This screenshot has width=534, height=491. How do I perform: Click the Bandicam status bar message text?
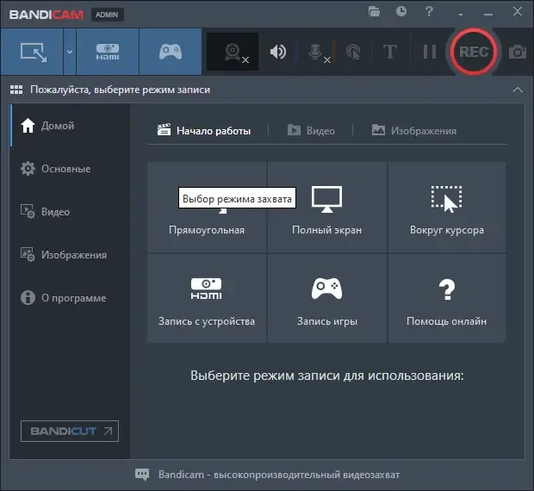pyautogui.click(x=279, y=475)
